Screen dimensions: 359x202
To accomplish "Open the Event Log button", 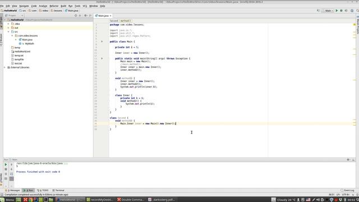I will tap(347, 190).
